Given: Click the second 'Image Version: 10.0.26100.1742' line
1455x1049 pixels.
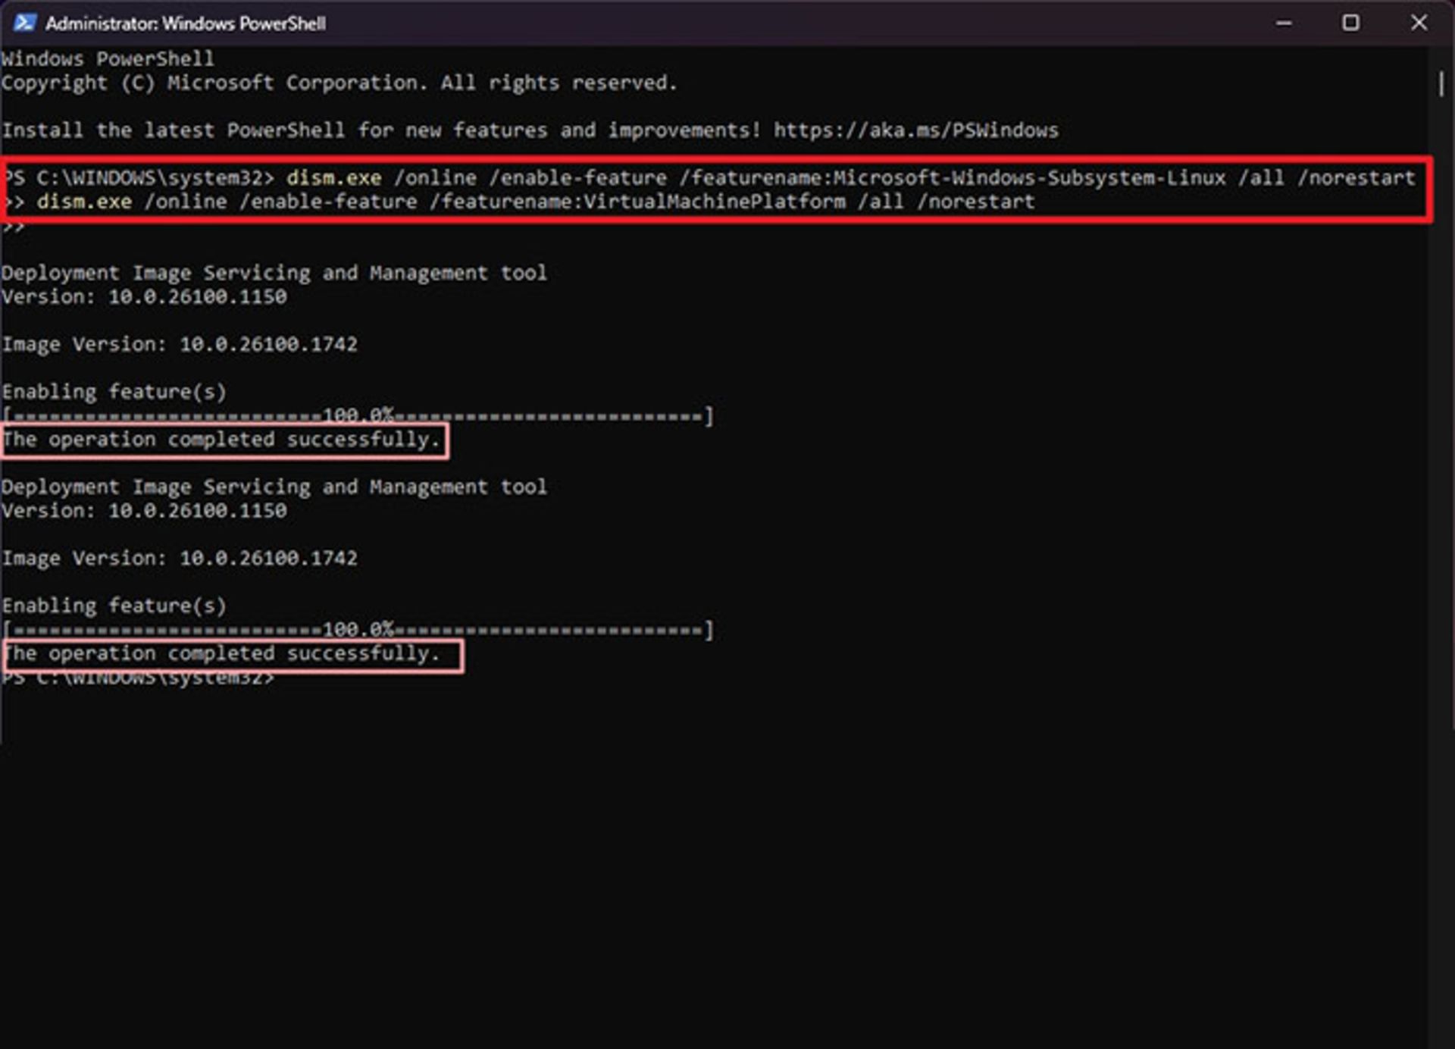Looking at the screenshot, I should coord(180,558).
